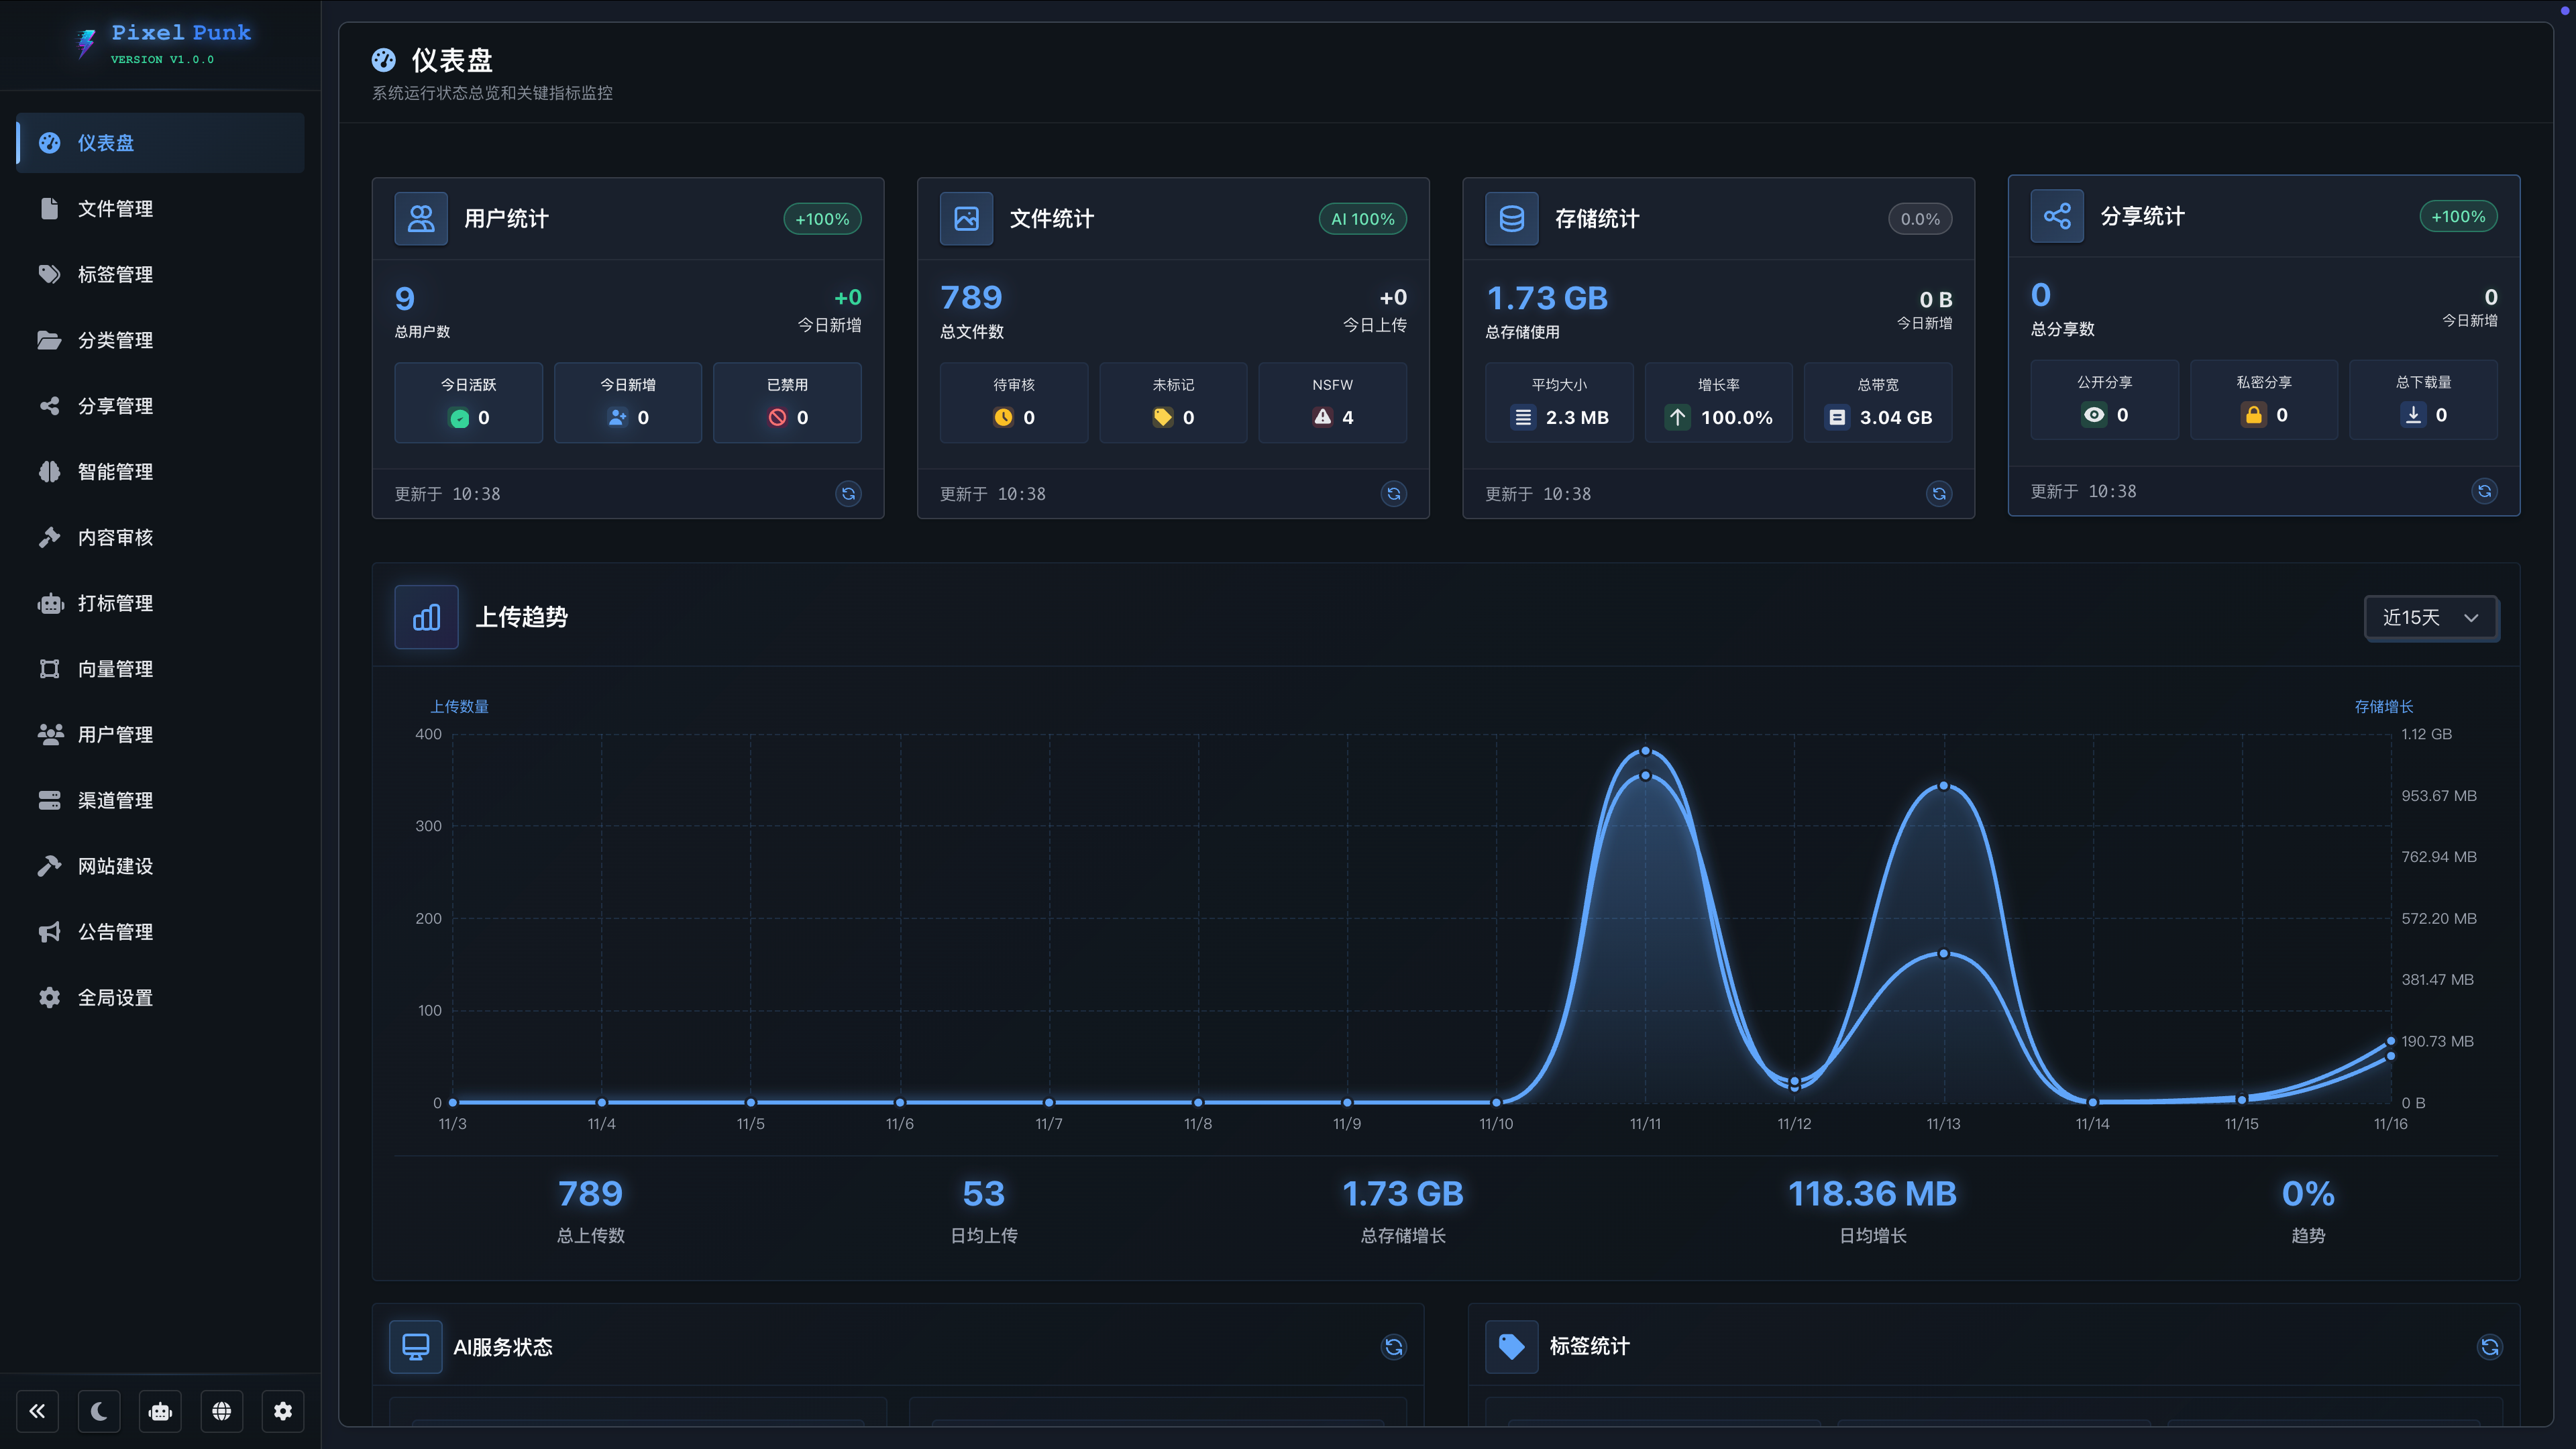Click the 上传数量 chart legend
2576x1449 pixels.
click(x=459, y=707)
